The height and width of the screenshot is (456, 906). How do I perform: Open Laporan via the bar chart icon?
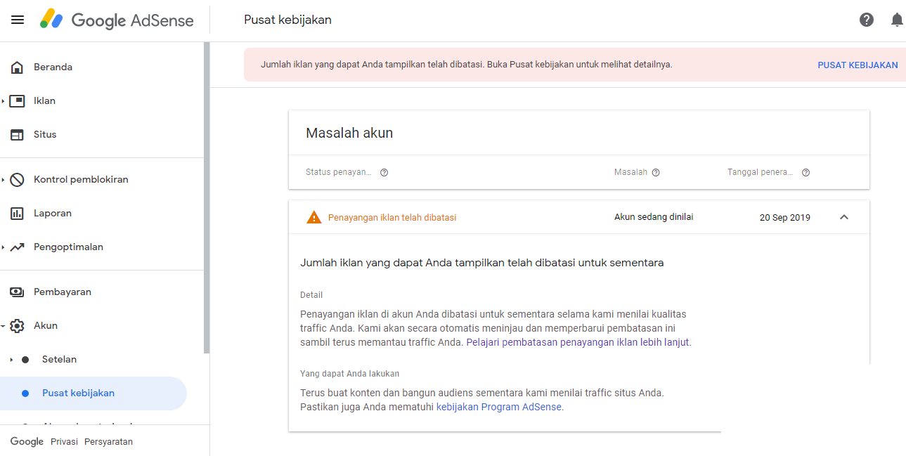(16, 213)
